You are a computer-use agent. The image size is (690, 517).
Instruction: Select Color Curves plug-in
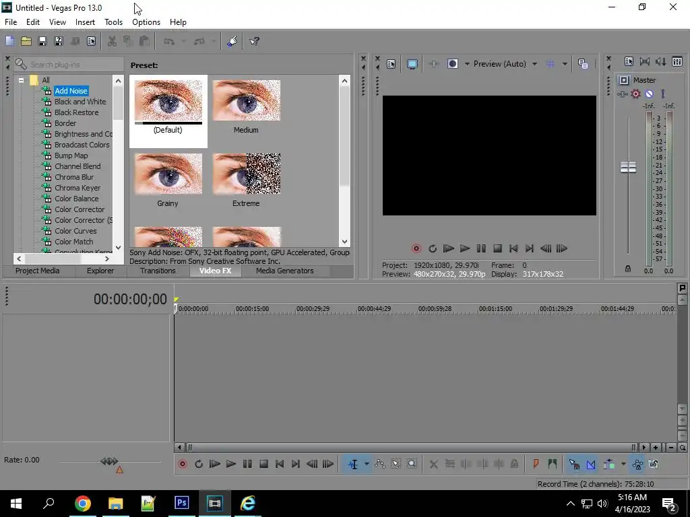pyautogui.click(x=75, y=231)
